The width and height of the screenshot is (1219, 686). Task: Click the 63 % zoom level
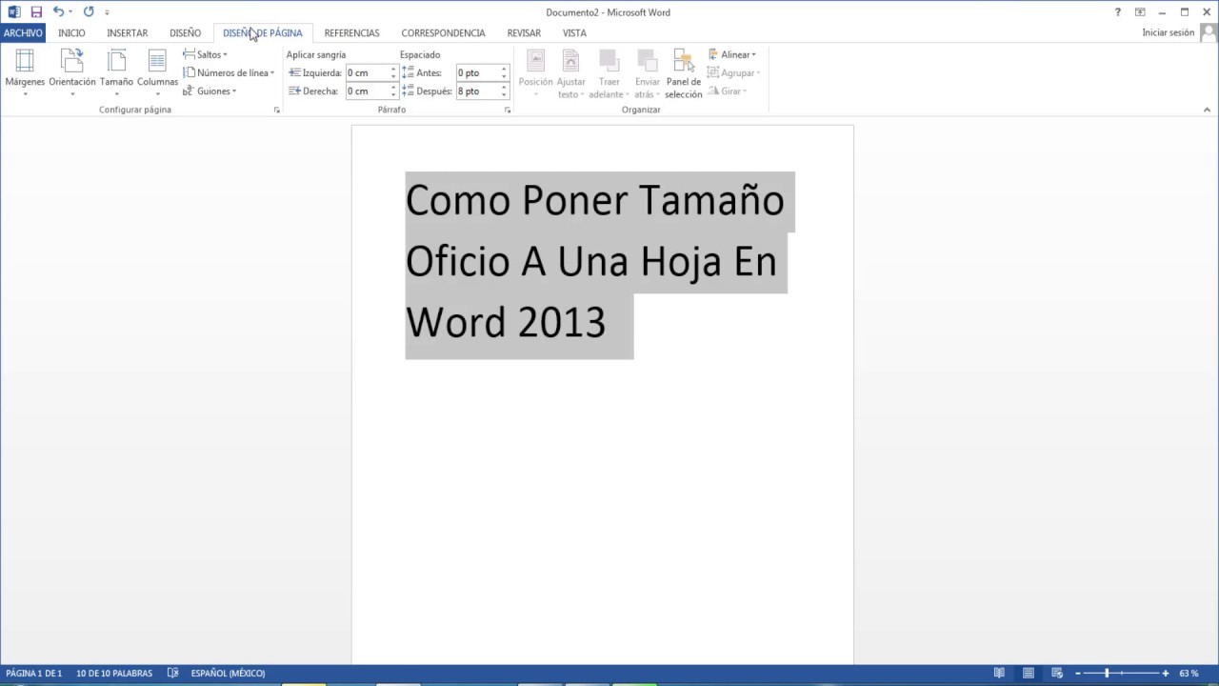[x=1189, y=674]
